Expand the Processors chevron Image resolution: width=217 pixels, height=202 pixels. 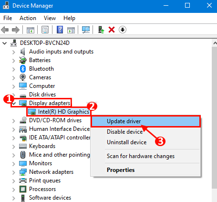14,190
